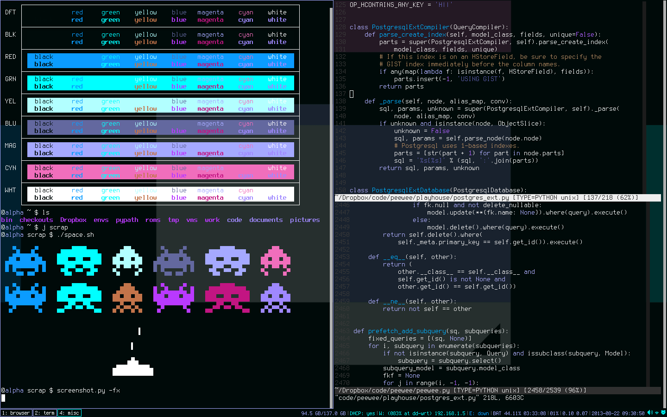Screen dimensions: 667x417
Task: Click the disk usage '94.5 GB/137.0 GB' entry
Action: click(x=323, y=413)
